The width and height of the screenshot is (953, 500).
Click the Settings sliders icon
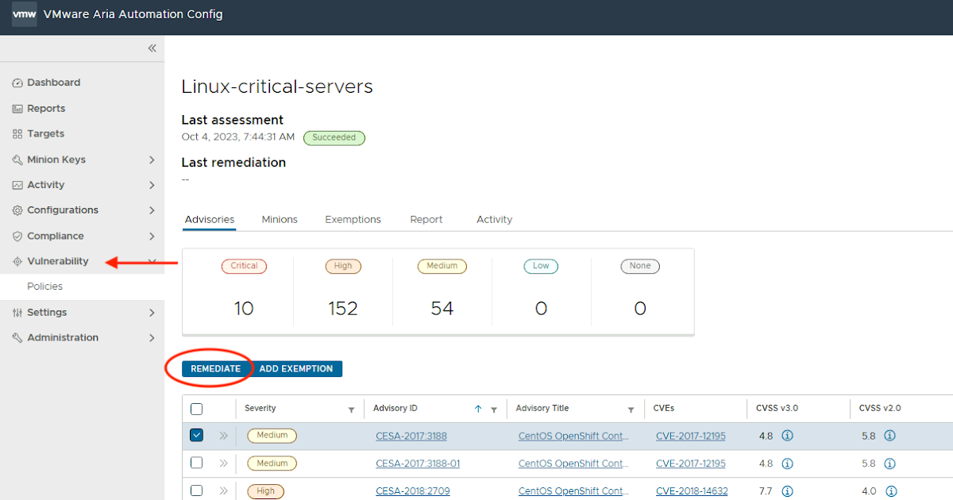[17, 313]
